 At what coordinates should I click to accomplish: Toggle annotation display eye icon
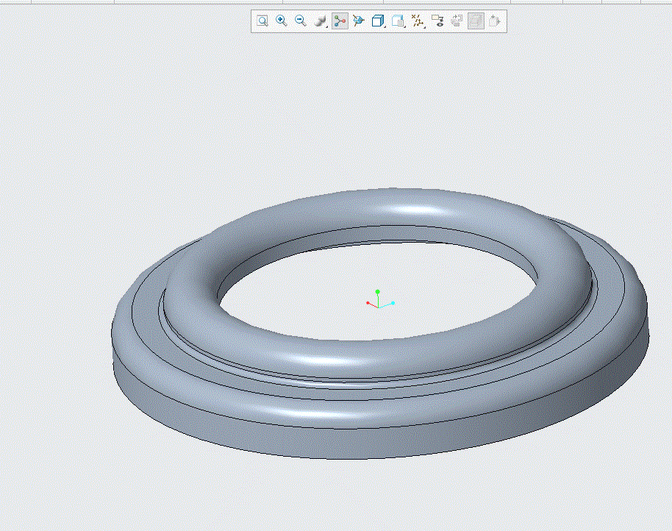pyautogui.click(x=437, y=21)
